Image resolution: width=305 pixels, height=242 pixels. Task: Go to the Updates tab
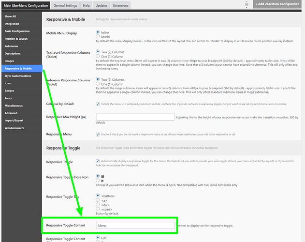[102, 5]
